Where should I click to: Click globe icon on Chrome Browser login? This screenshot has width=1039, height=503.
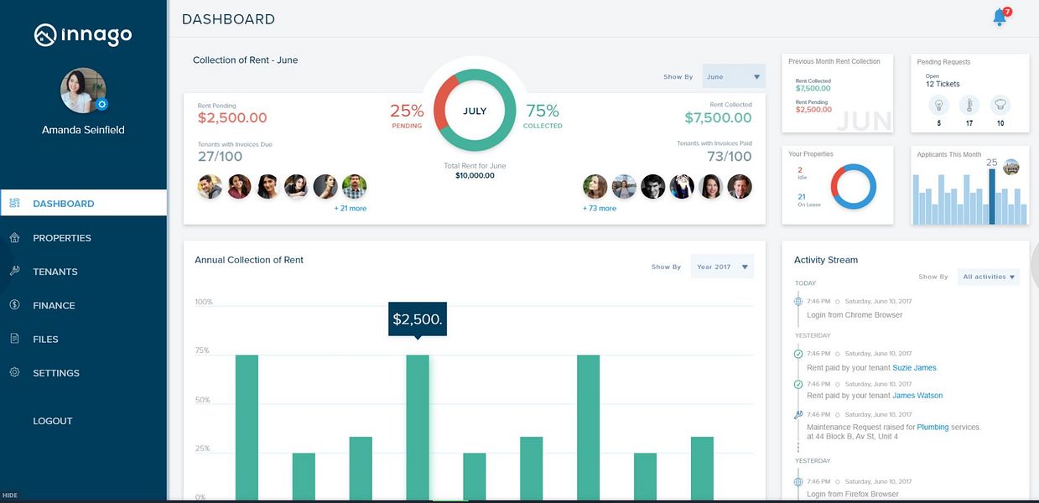point(798,301)
